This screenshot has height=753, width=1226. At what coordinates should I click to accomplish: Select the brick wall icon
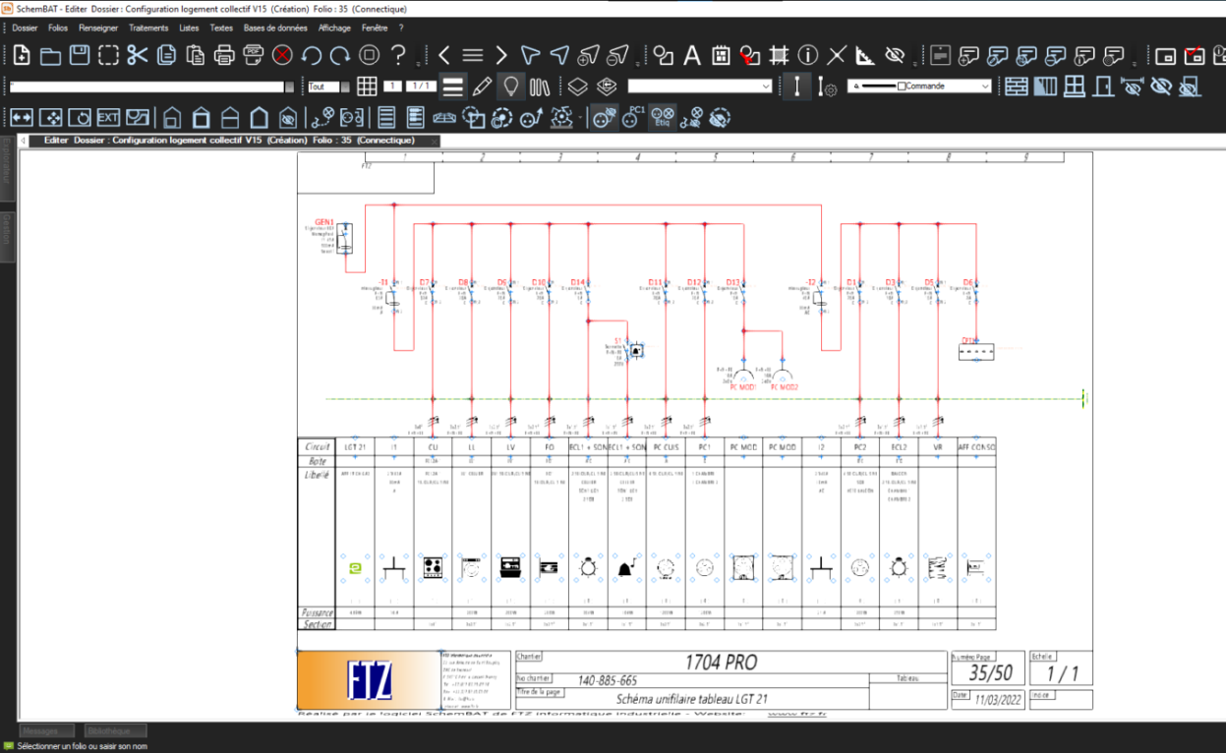1017,87
